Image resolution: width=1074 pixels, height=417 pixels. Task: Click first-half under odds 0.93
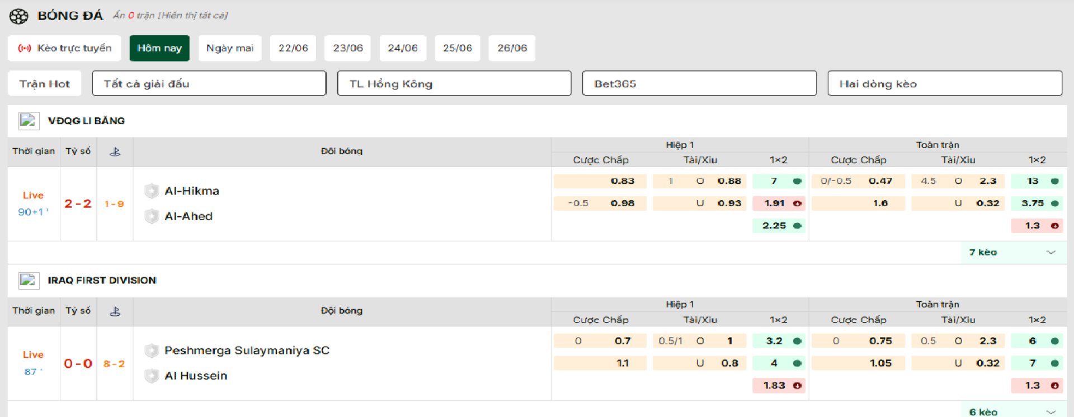pyautogui.click(x=700, y=203)
